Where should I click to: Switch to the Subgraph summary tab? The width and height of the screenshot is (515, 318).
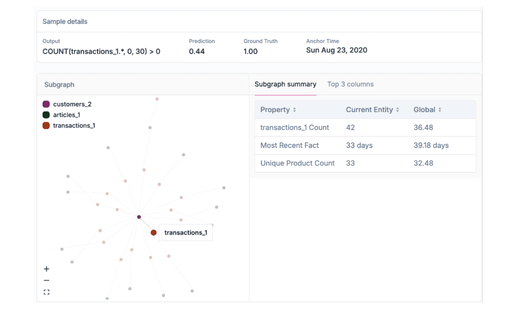tap(285, 84)
